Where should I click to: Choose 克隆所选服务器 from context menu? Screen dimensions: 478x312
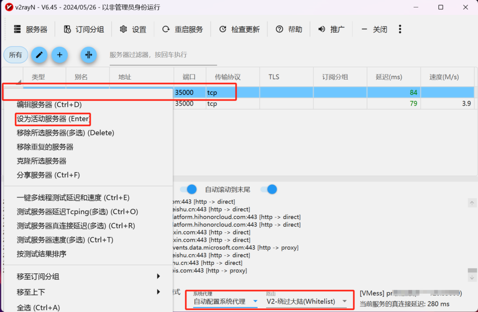click(x=42, y=161)
